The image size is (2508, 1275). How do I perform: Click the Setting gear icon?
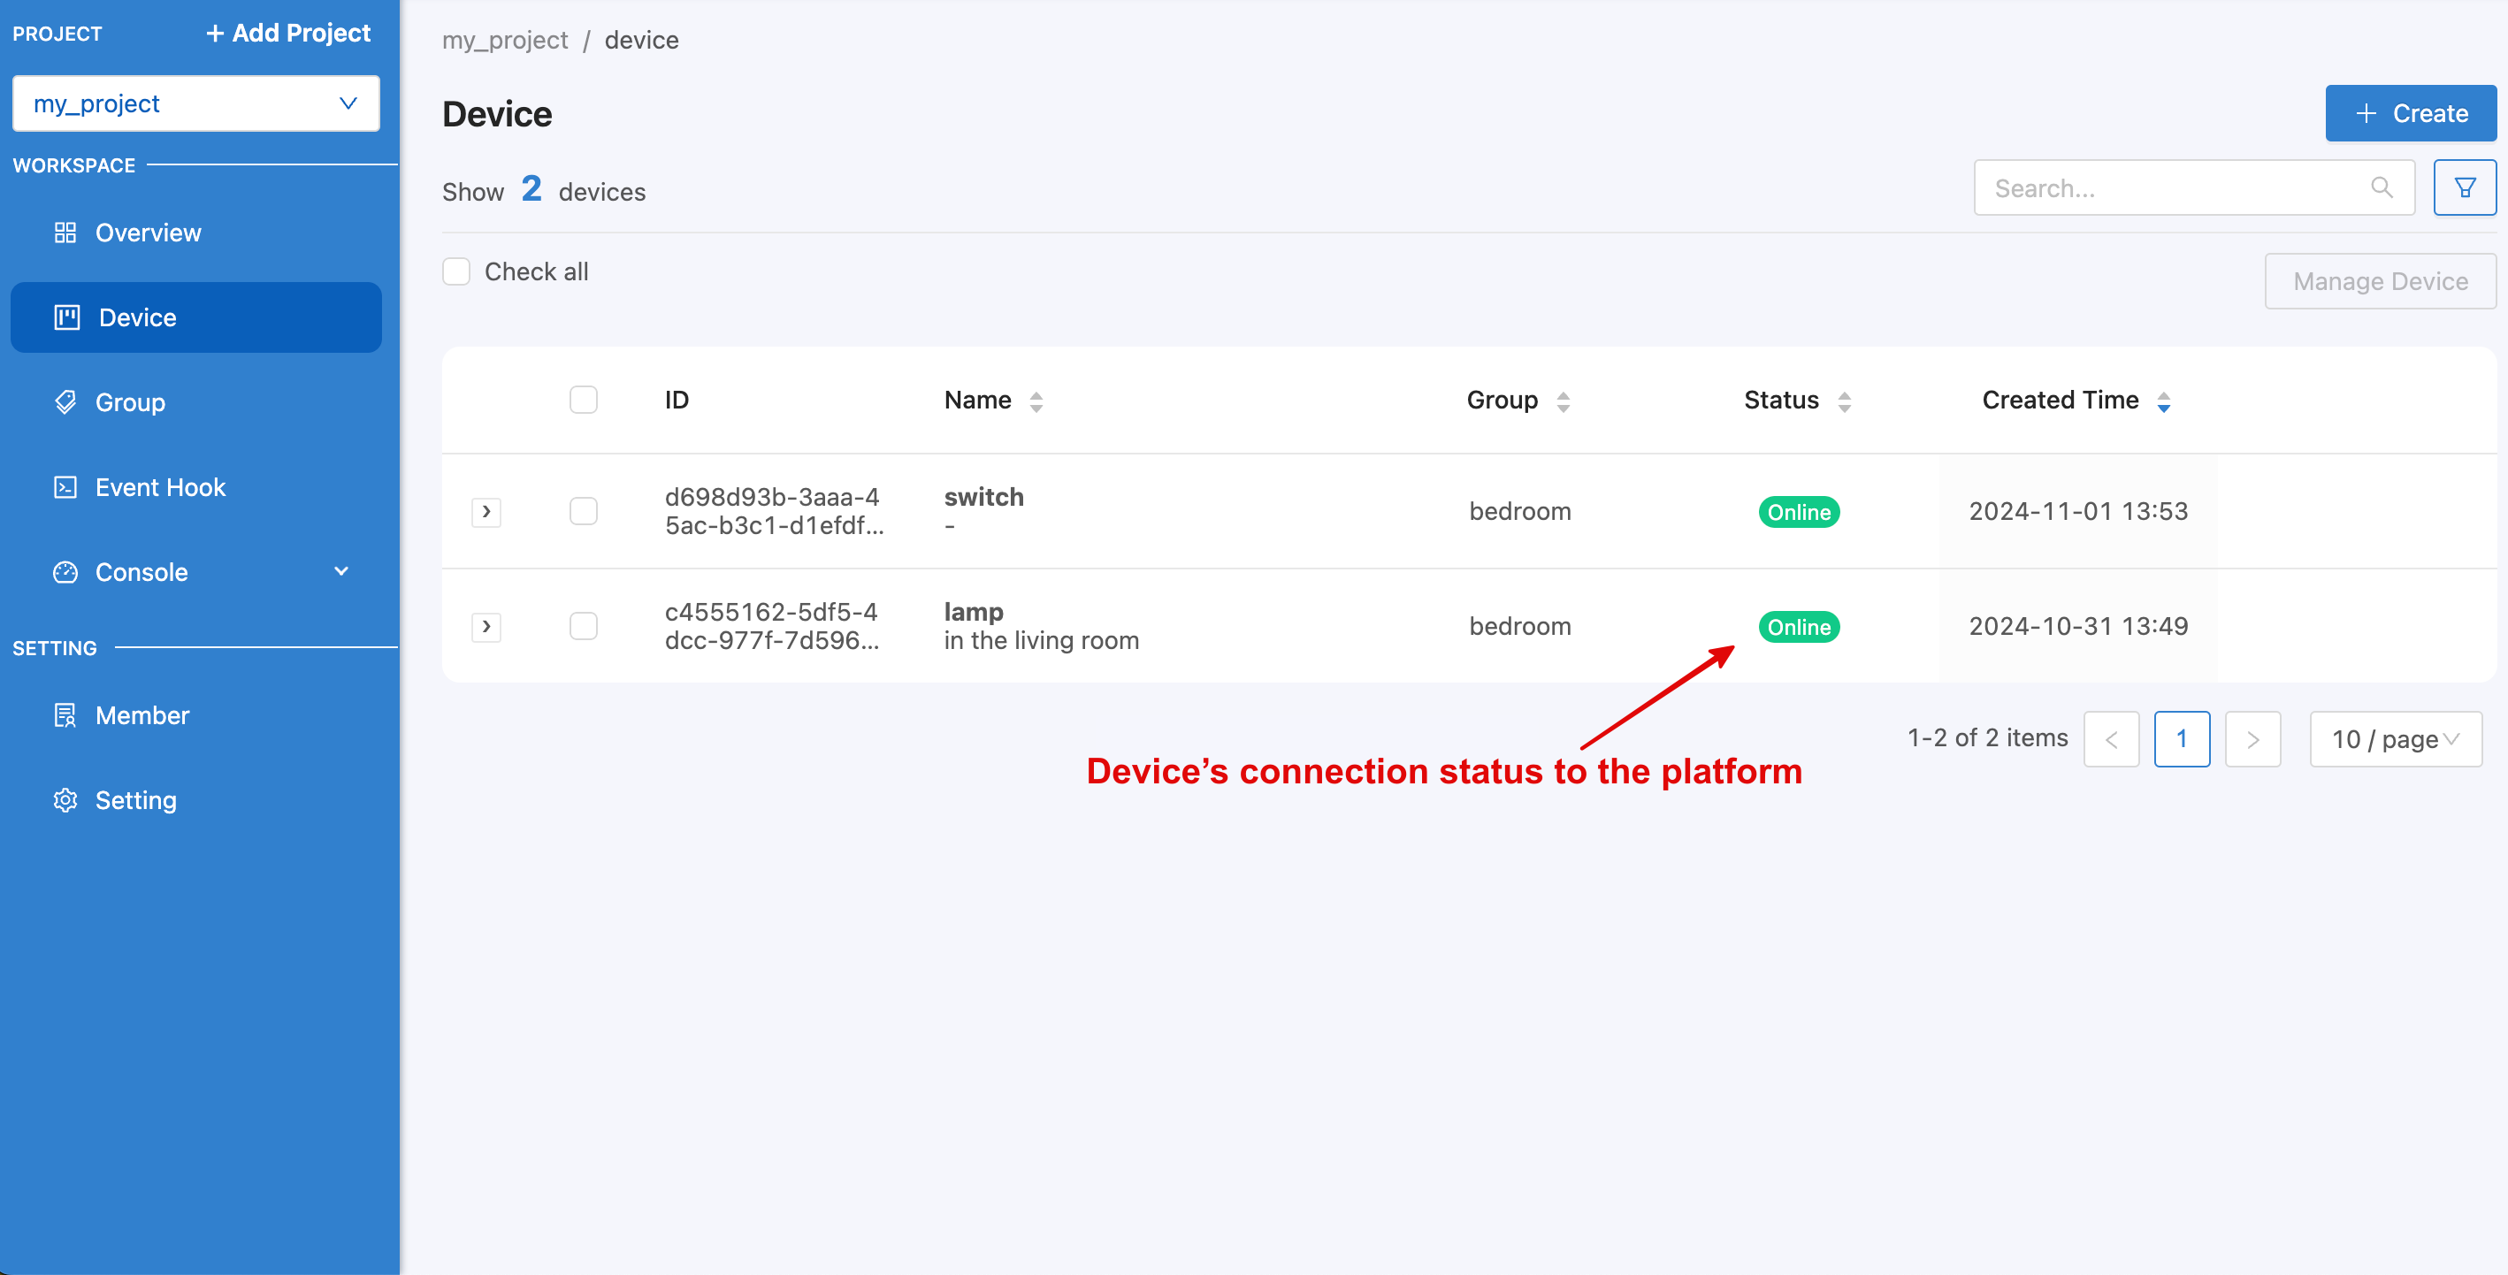click(65, 800)
